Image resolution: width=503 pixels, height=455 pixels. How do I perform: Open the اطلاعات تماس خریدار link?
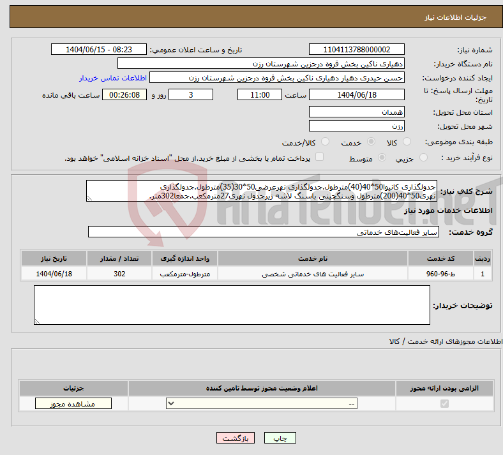pyautogui.click(x=113, y=78)
